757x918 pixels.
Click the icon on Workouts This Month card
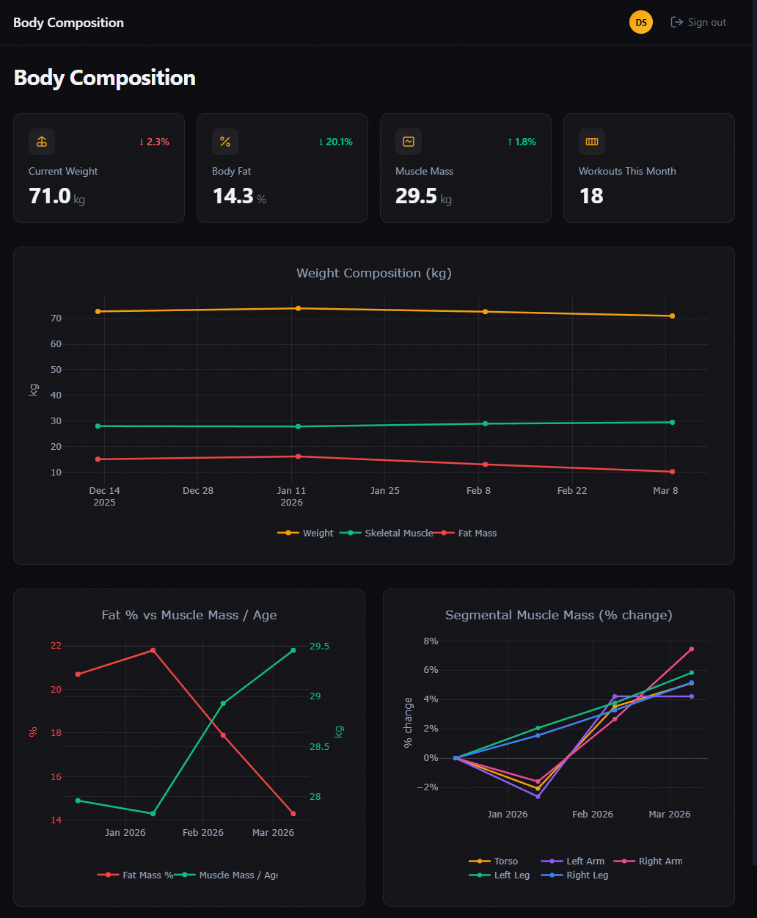coord(592,142)
